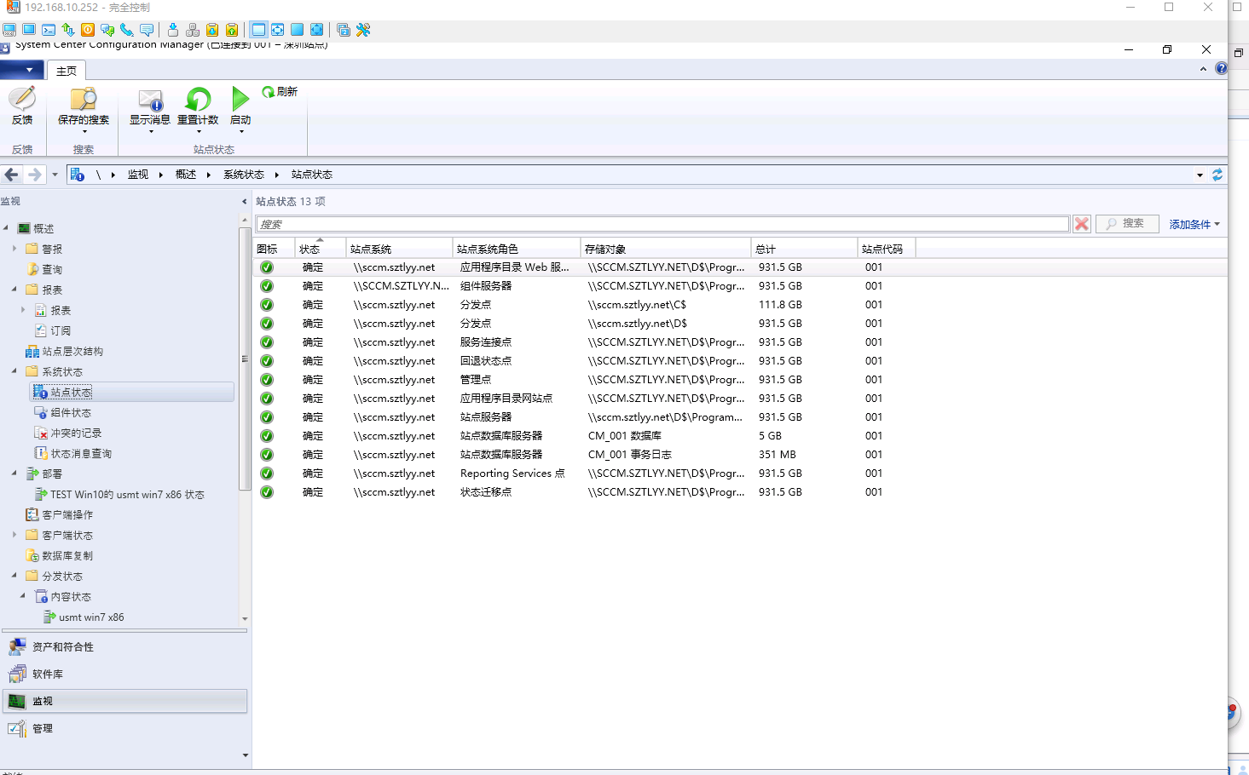1249x775 pixels.
Task: Select the Reporting Services 点 row
Action: click(740, 474)
